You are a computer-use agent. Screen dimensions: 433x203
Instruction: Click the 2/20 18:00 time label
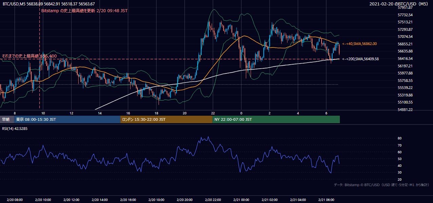(x=156, y=200)
